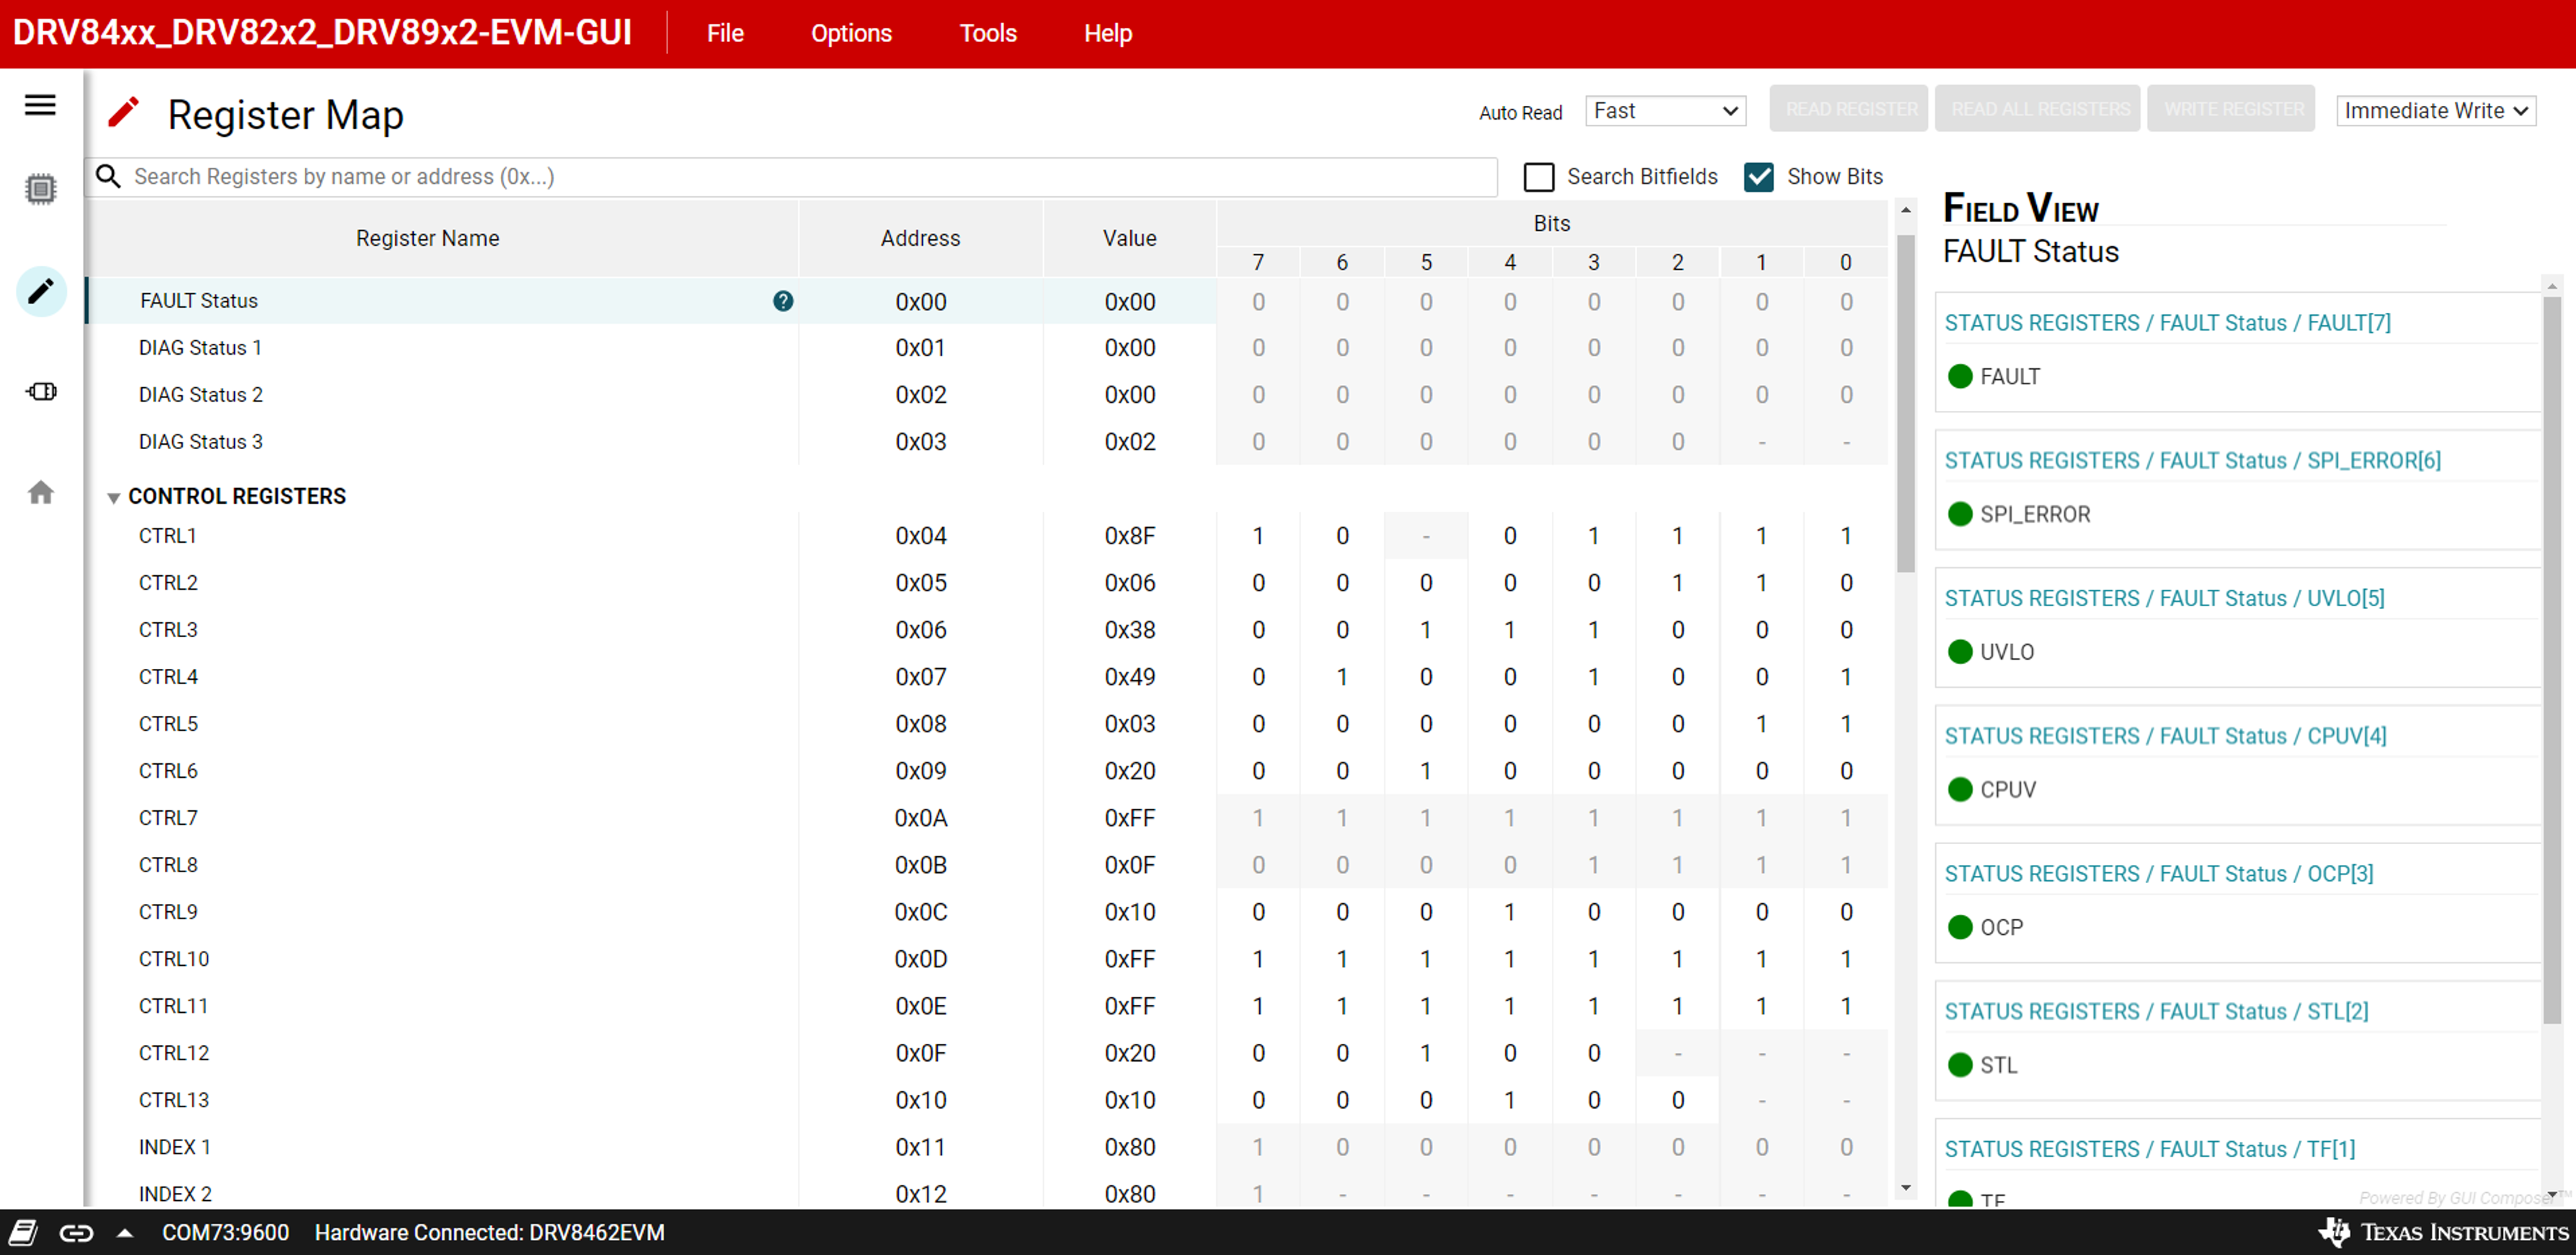Uncheck the Show Bits checkbox
This screenshot has width=2576, height=1255.
1758,177
